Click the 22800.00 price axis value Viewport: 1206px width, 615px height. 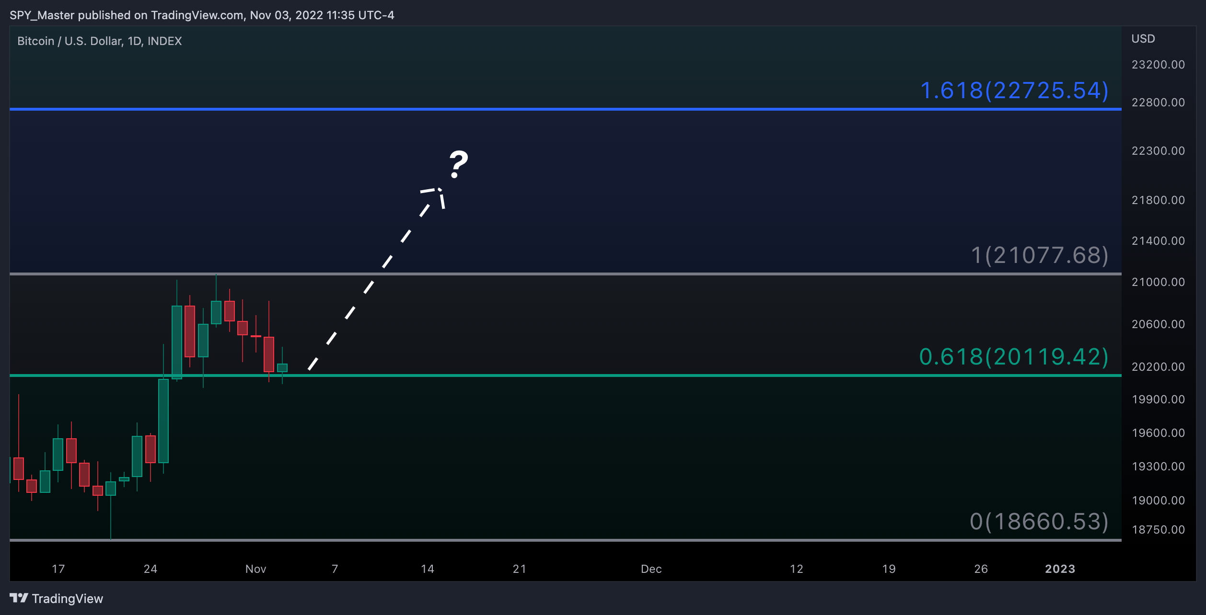(1158, 102)
